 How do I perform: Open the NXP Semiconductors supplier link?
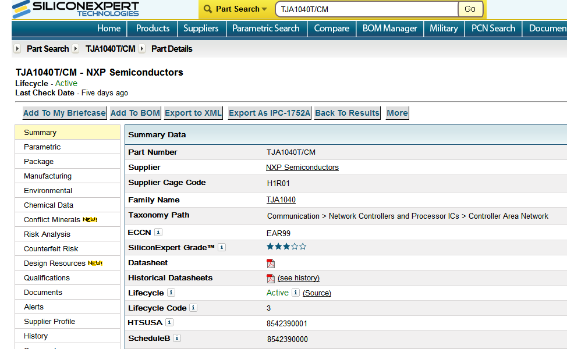point(302,168)
